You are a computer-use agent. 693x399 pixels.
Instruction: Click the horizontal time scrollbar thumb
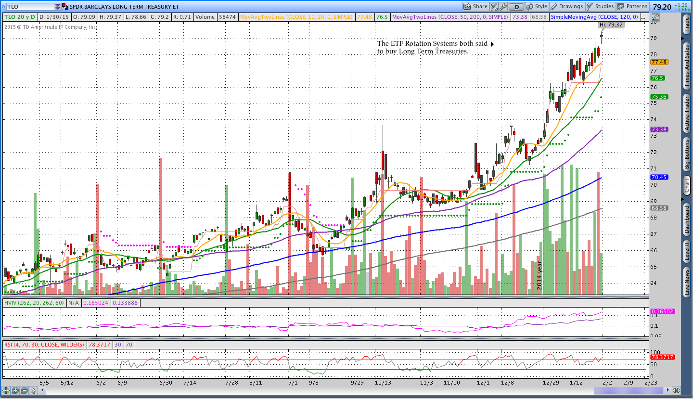628,390
